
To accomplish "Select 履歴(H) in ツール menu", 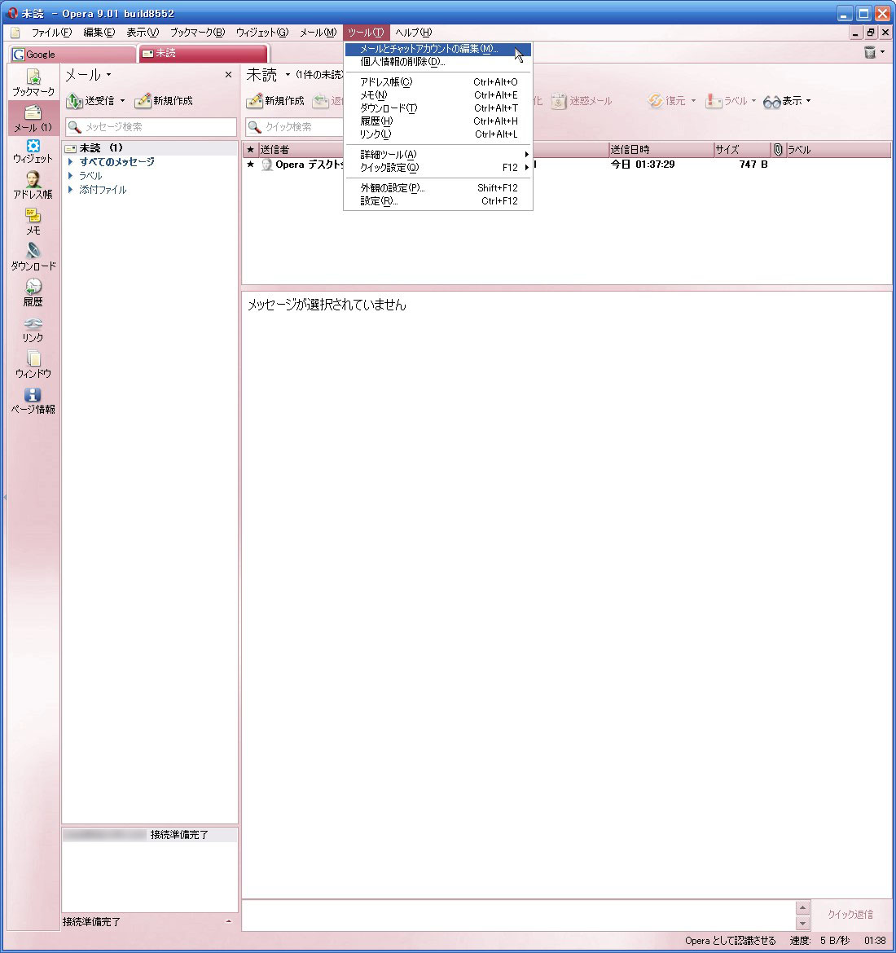I will click(x=437, y=121).
